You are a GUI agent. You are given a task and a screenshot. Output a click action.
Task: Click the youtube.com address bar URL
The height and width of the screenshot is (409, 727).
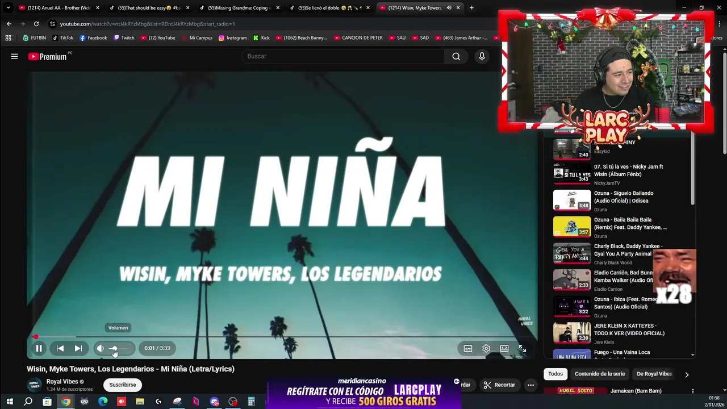(147, 24)
